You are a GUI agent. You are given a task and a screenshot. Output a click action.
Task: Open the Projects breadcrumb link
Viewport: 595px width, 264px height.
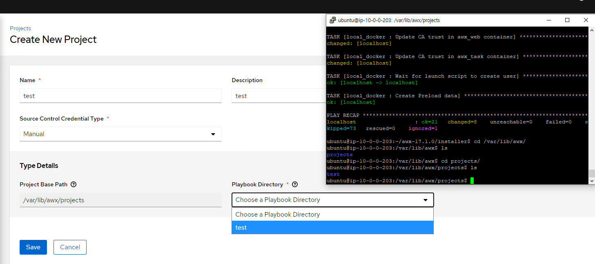coord(20,28)
